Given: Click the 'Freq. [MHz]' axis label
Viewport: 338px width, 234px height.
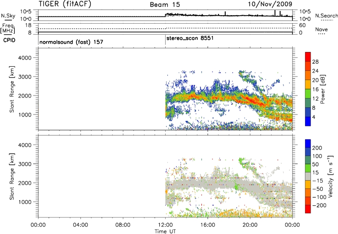Looking at the screenshot, I should point(8,29).
